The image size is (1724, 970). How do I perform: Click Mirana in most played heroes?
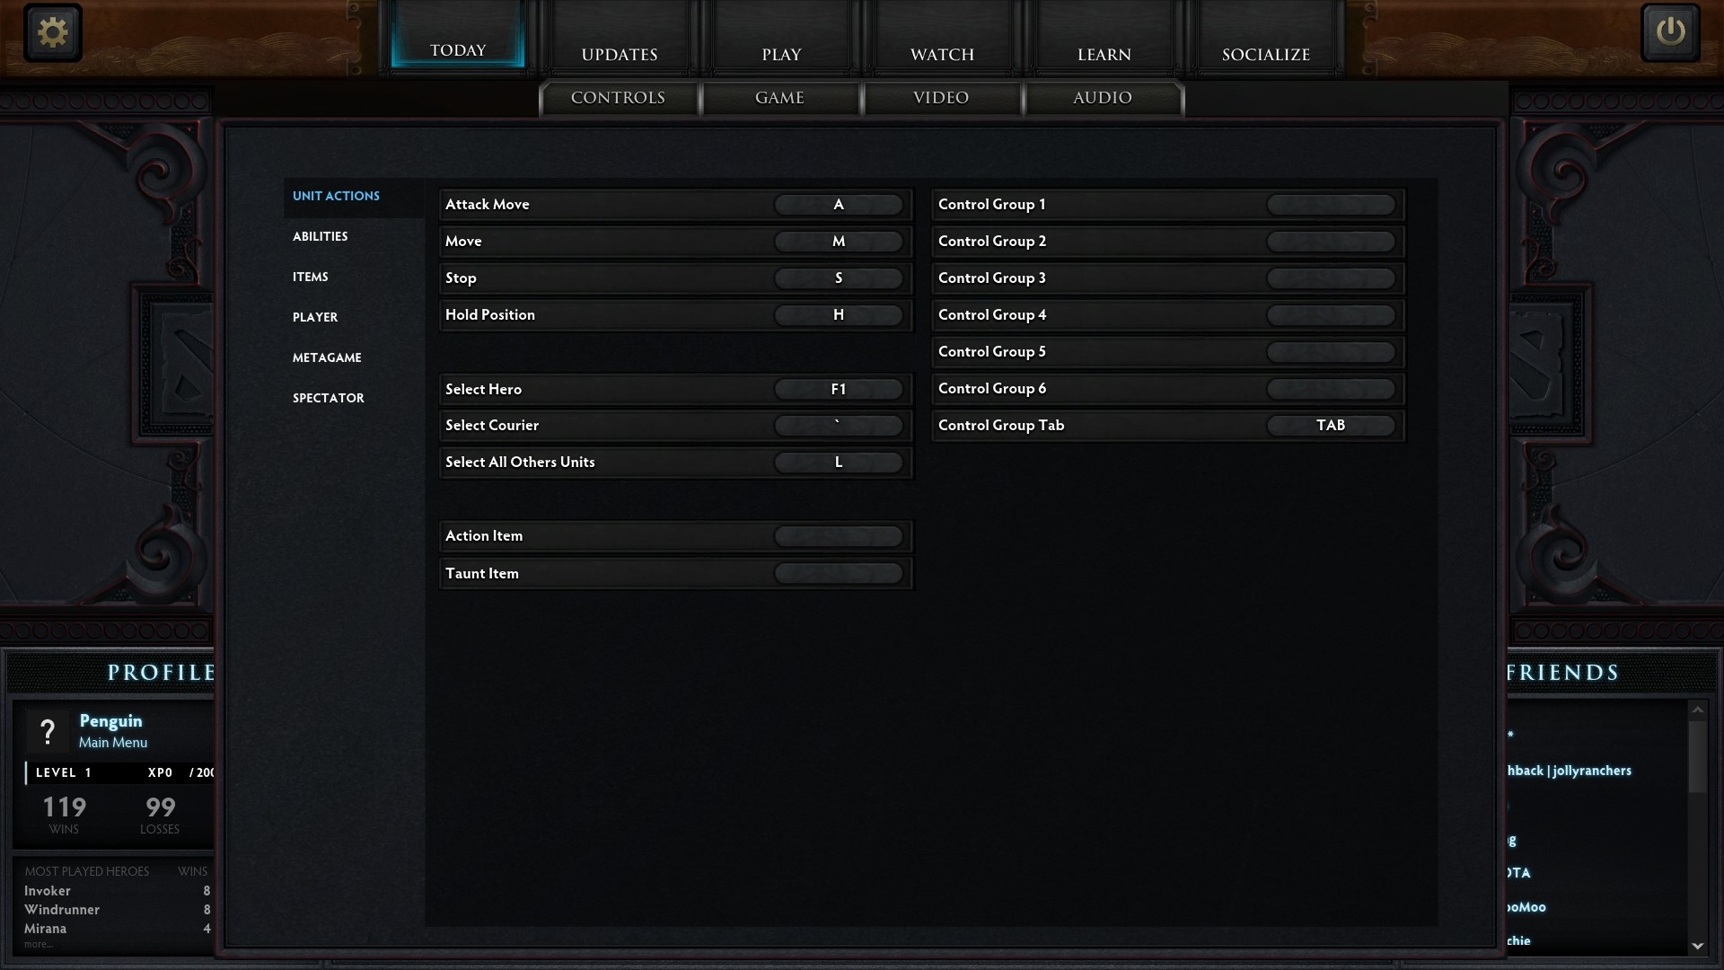pyautogui.click(x=45, y=929)
